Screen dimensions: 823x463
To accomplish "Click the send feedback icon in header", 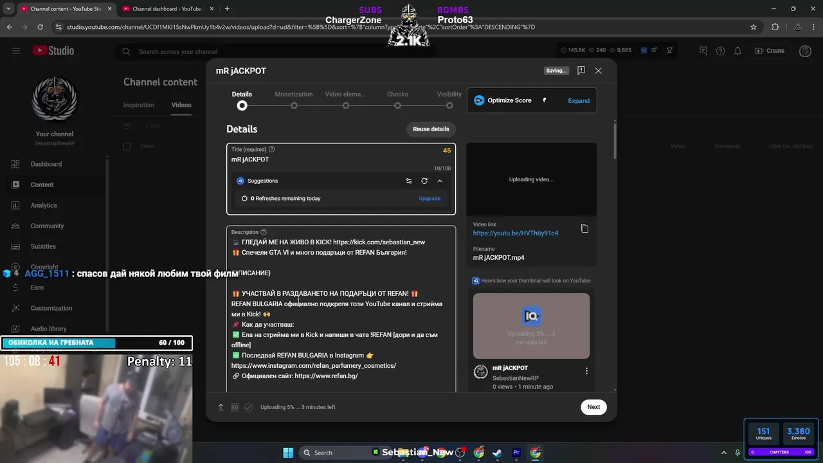I will coord(703,51).
